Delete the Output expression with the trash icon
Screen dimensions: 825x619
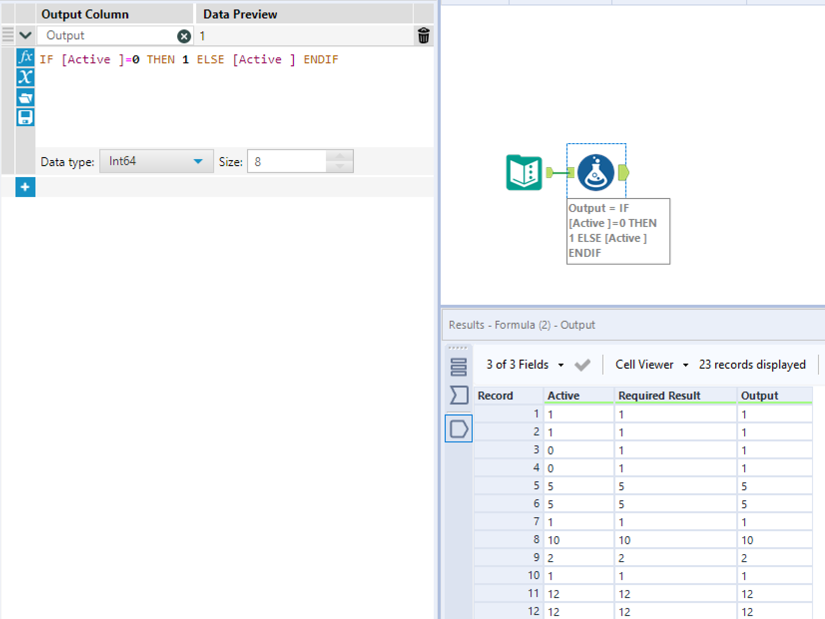click(x=423, y=35)
